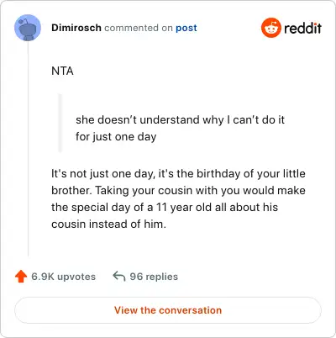The image size is (336, 338).
Task: Click the line "It's not just one day"
Action: click(102, 174)
